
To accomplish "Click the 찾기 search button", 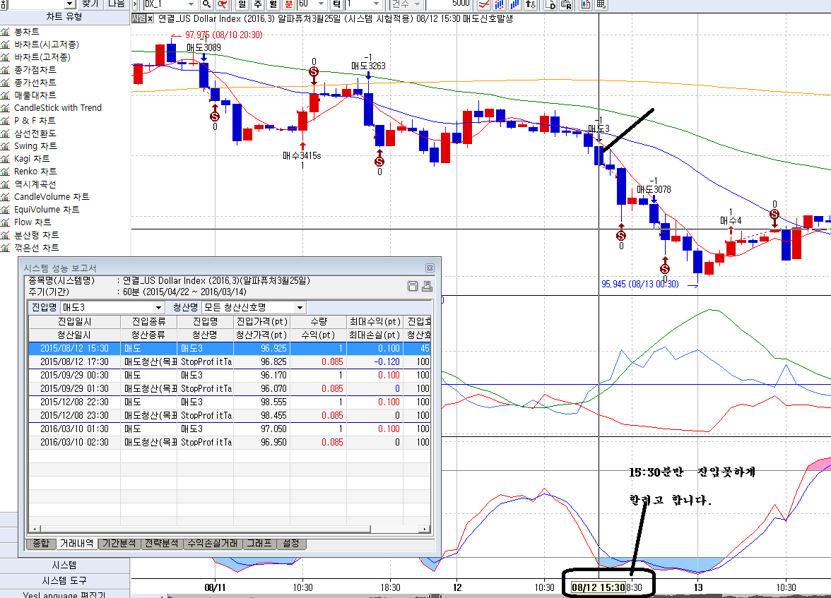I will click(x=90, y=4).
